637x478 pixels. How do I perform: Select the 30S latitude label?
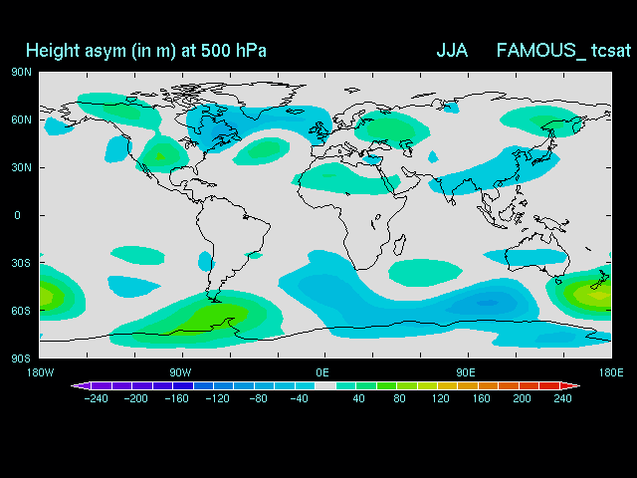21,263
